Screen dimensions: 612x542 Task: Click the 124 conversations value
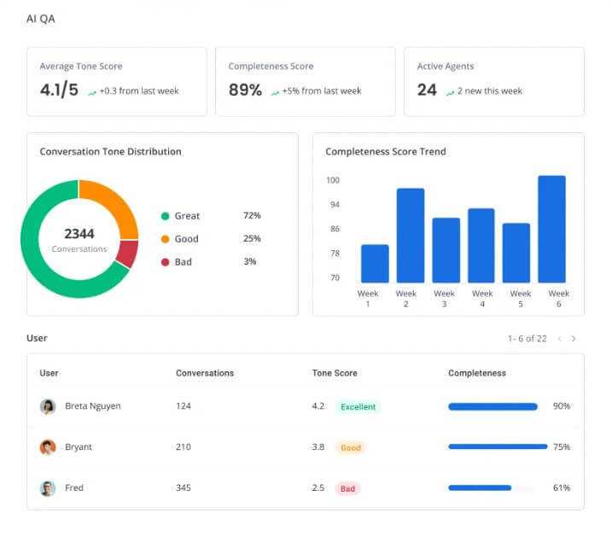[183, 406]
